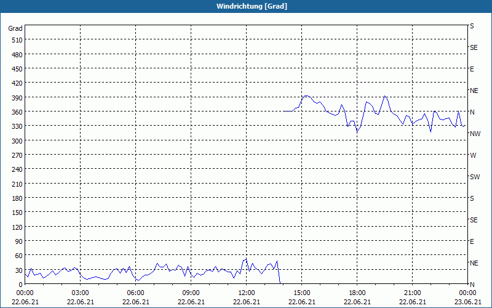The height and width of the screenshot is (308, 492).
Task: Click the 09:00 time axis label
Action: [191, 293]
